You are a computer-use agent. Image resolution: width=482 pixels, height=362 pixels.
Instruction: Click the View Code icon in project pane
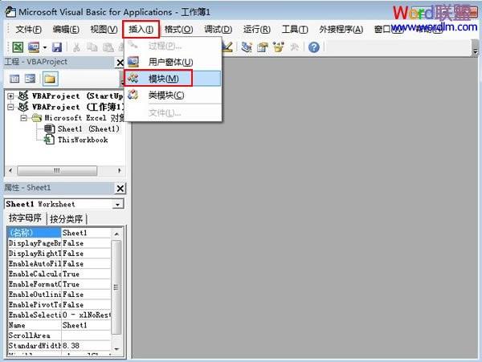(x=14, y=79)
